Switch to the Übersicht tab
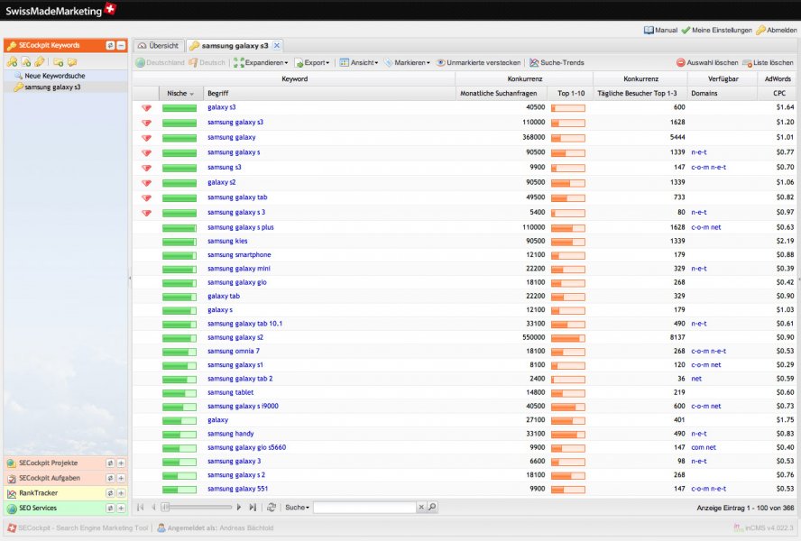Image resolution: width=801 pixels, height=541 pixels. (159, 45)
